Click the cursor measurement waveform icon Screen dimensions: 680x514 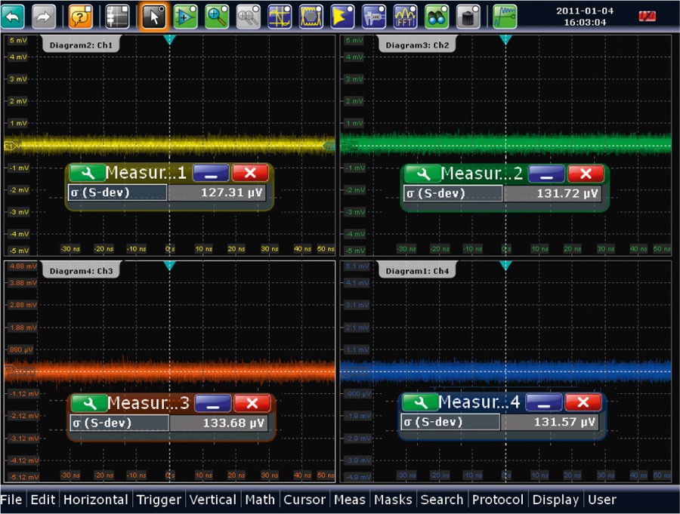pyautogui.click(x=280, y=16)
